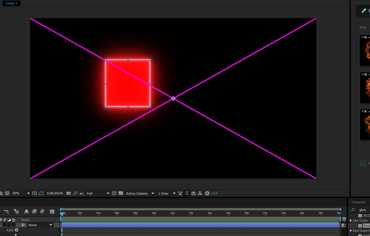
Task: Open the 50% magnification dropdown
Action: tap(21, 193)
